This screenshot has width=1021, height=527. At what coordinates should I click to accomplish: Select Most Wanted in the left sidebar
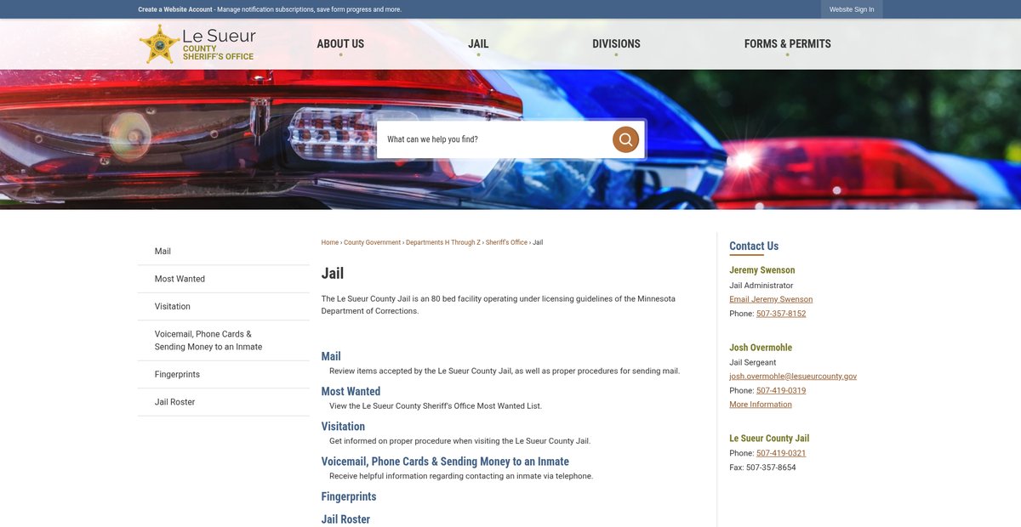(x=180, y=279)
